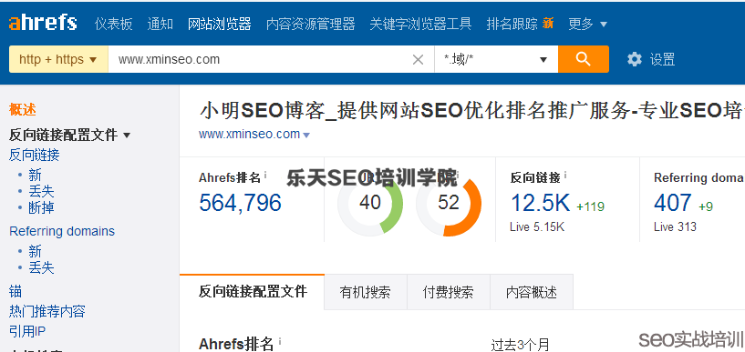Click the www.xminseo.com link under title
The image size is (745, 352).
coord(250,134)
